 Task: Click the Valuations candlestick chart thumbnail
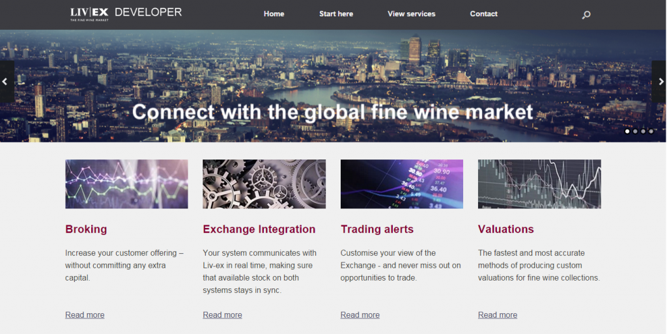pyautogui.click(x=539, y=184)
